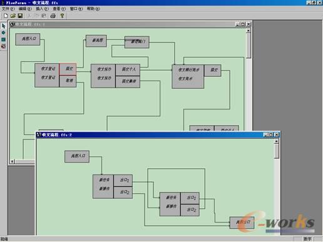Open the 帮助 menu
323x242 pixels.
coord(93,9)
